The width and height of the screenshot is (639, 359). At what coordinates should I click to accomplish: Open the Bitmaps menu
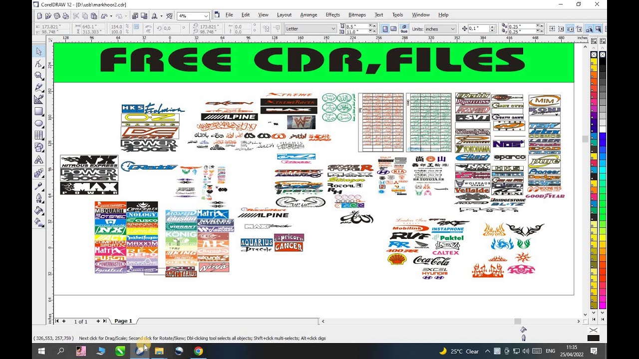357,15
